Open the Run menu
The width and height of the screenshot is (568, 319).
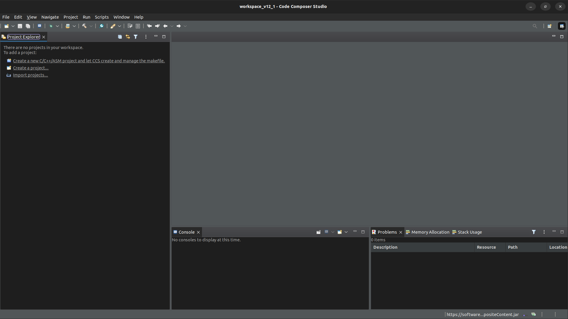coord(86,17)
